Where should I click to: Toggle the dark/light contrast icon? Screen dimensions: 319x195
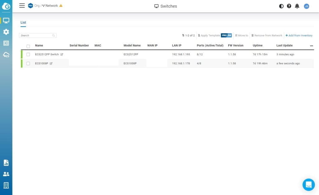point(281,6)
